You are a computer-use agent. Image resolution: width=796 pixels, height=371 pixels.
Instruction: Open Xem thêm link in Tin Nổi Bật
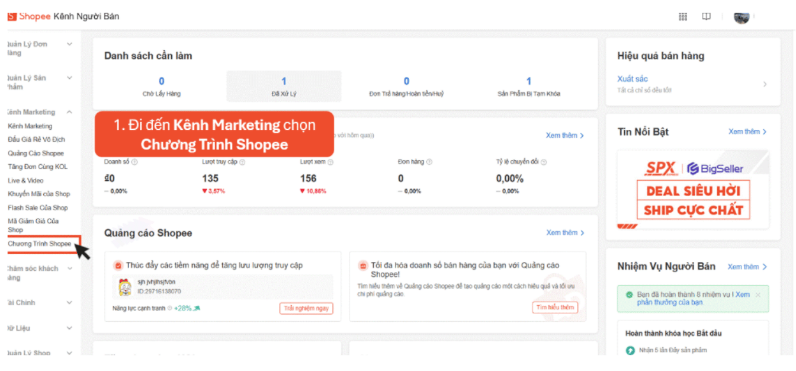[x=747, y=132]
